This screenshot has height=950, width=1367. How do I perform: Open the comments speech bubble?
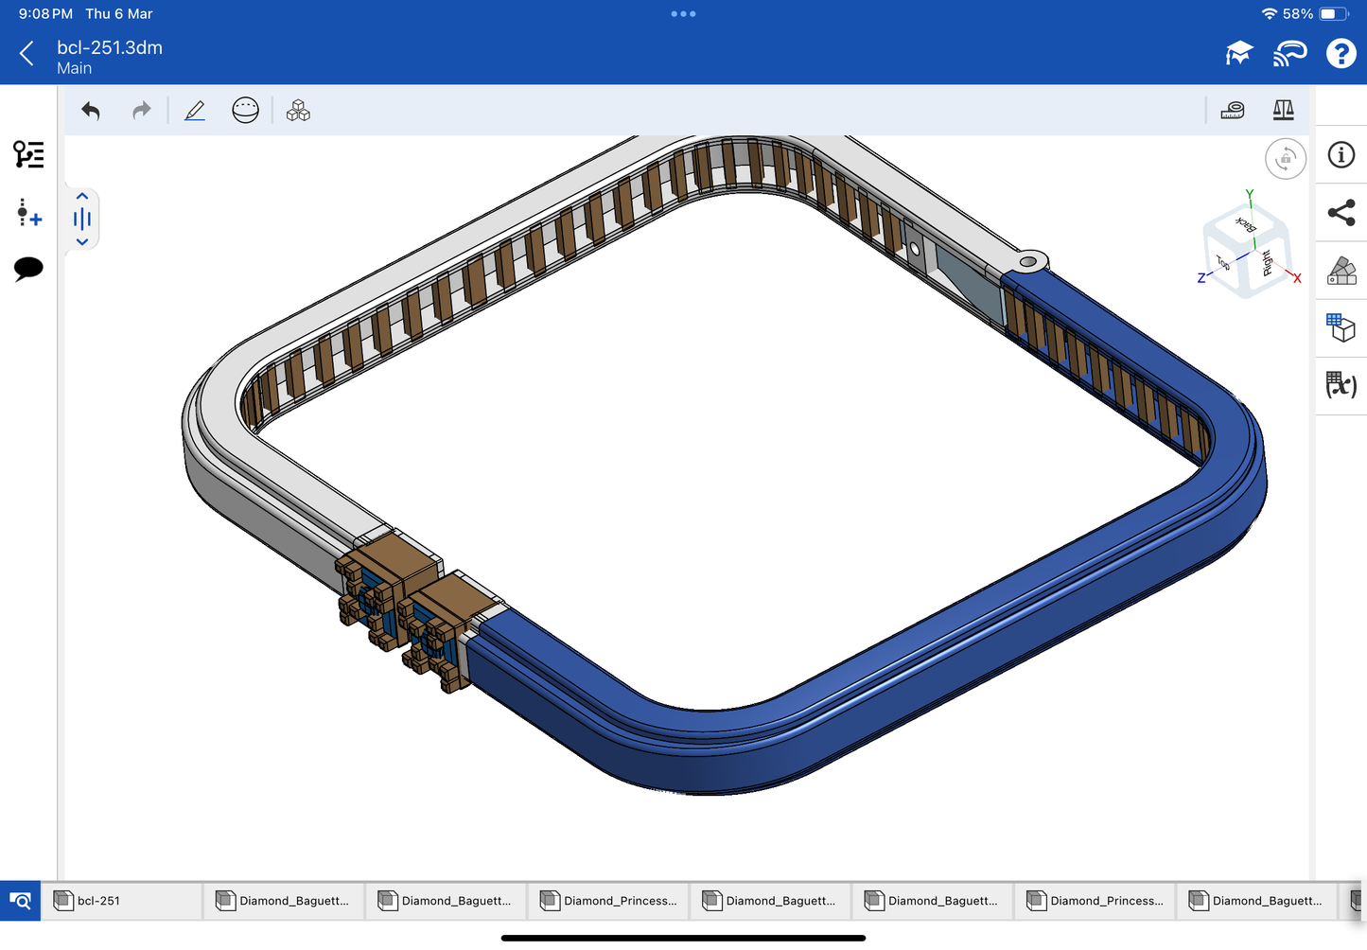pos(28,269)
